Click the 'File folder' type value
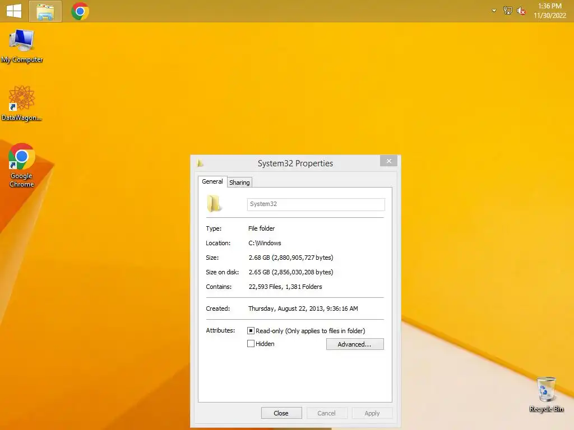 click(x=261, y=228)
